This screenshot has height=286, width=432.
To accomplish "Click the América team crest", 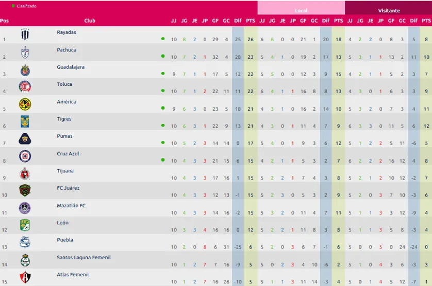I will 25,104.
